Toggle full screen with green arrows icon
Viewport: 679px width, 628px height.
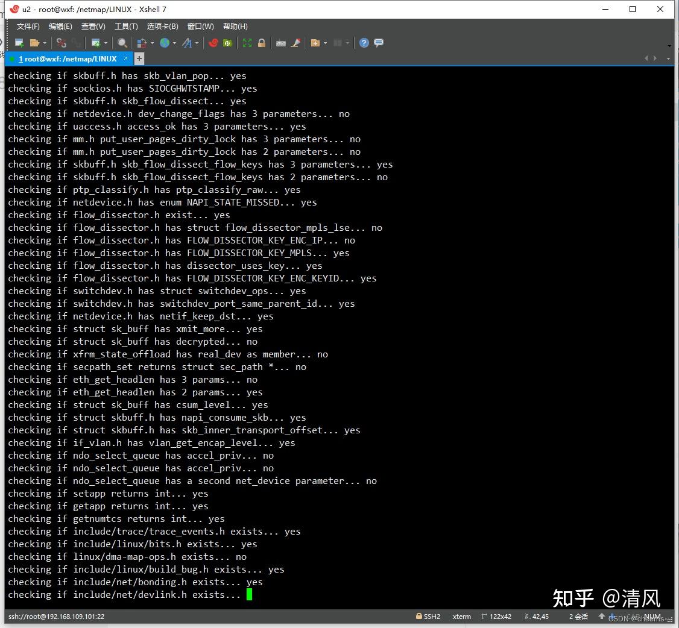(x=247, y=42)
